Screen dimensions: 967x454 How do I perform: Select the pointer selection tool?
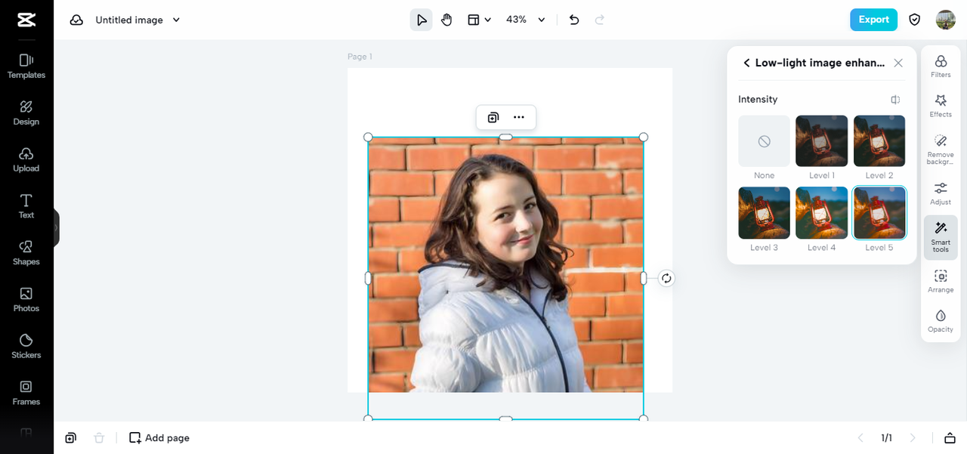coord(422,20)
